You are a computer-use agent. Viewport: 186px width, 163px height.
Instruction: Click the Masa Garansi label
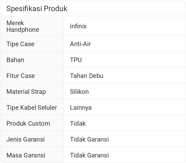[x=26, y=155]
